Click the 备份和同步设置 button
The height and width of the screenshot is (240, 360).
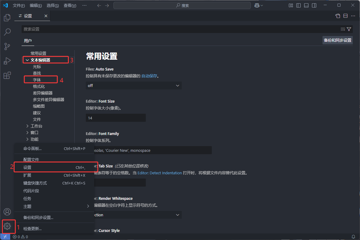pyautogui.click(x=337, y=40)
